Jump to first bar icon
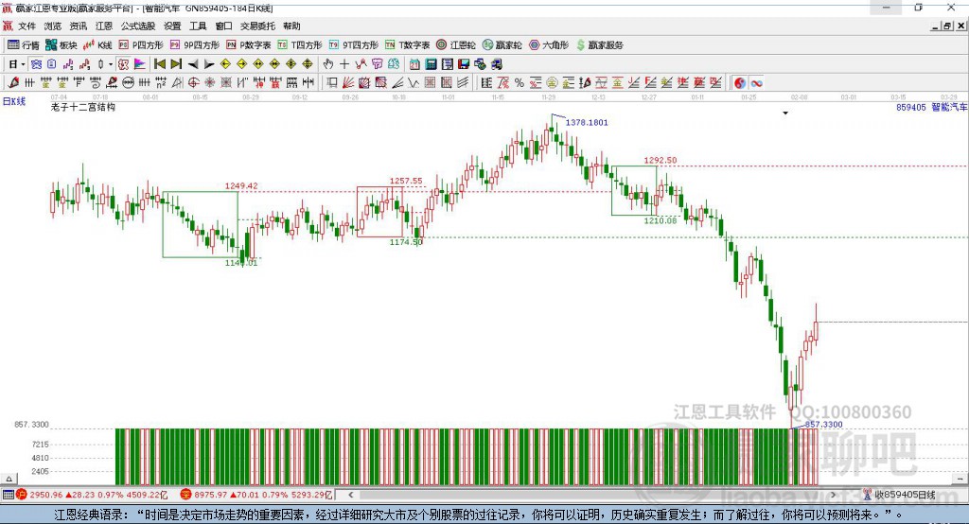969x524 pixels. pyautogui.click(x=160, y=64)
